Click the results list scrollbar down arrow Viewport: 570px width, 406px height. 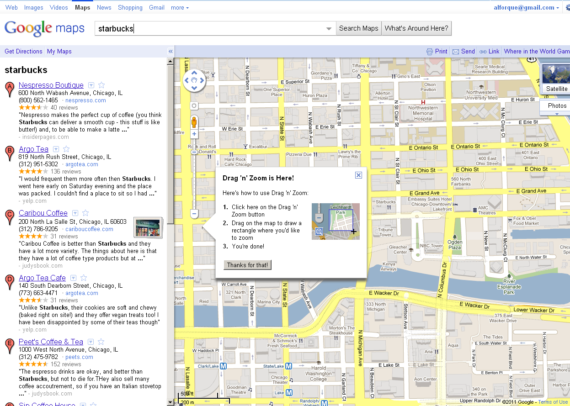click(x=170, y=402)
